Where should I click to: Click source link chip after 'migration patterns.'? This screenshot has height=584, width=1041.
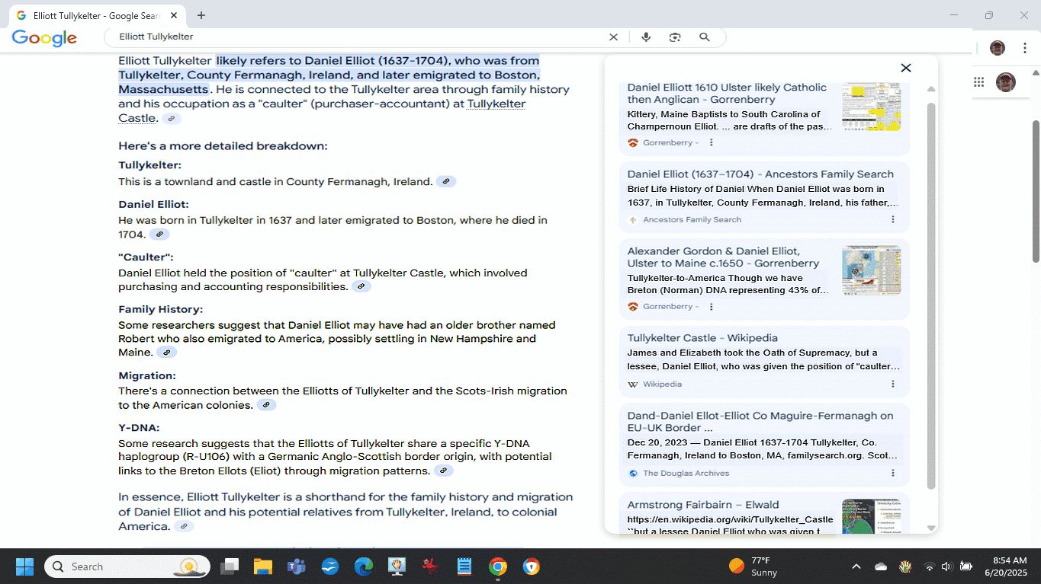click(444, 471)
